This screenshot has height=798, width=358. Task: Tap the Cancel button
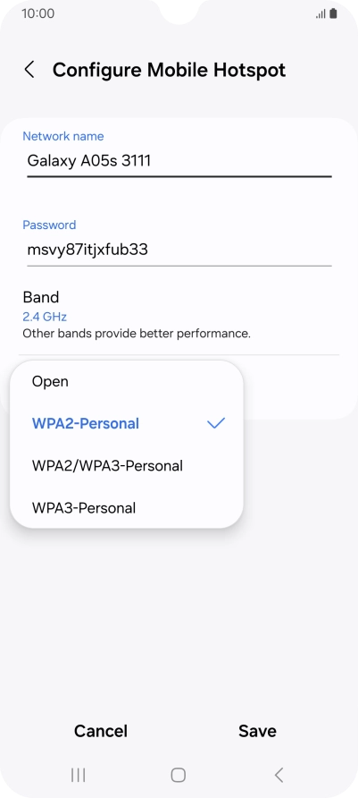101,731
